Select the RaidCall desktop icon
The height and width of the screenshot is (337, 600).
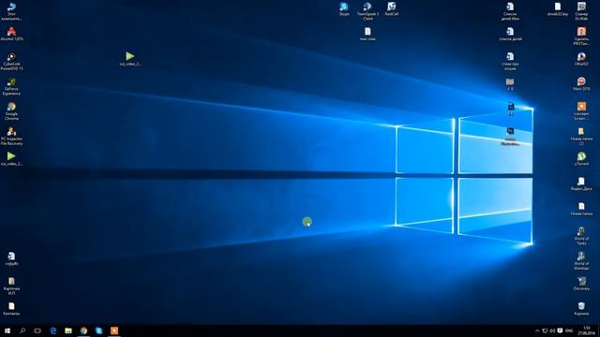tap(392, 8)
